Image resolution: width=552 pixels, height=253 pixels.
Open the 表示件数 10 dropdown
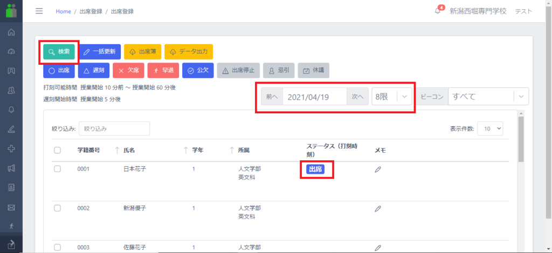click(490, 128)
